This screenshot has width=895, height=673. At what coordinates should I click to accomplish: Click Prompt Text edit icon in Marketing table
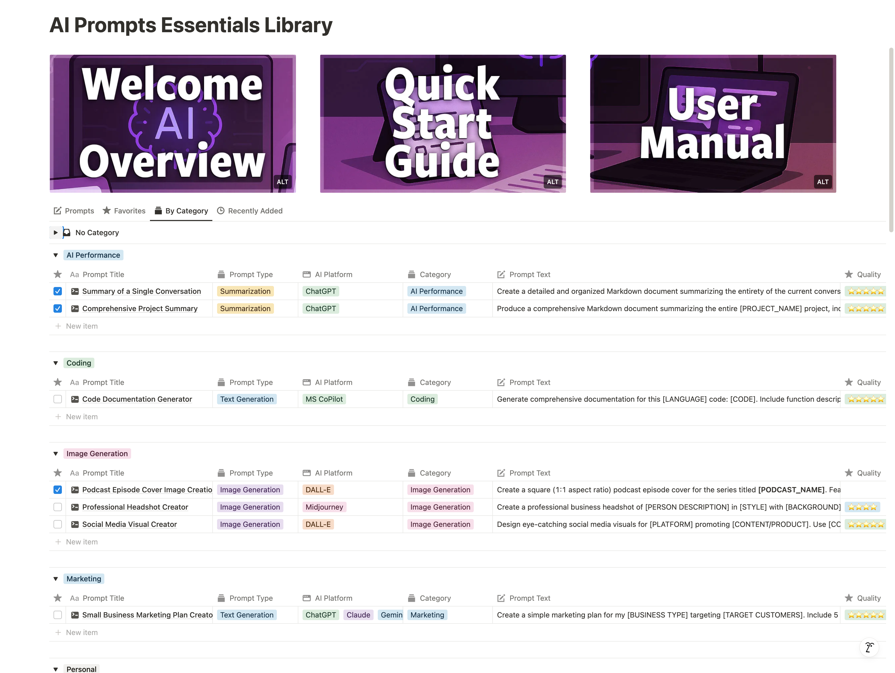501,598
